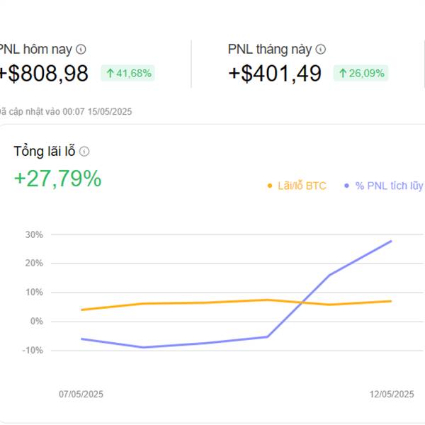Click the green up arrow in 26,09% badge
The height and width of the screenshot is (425, 425).
[x=343, y=73]
